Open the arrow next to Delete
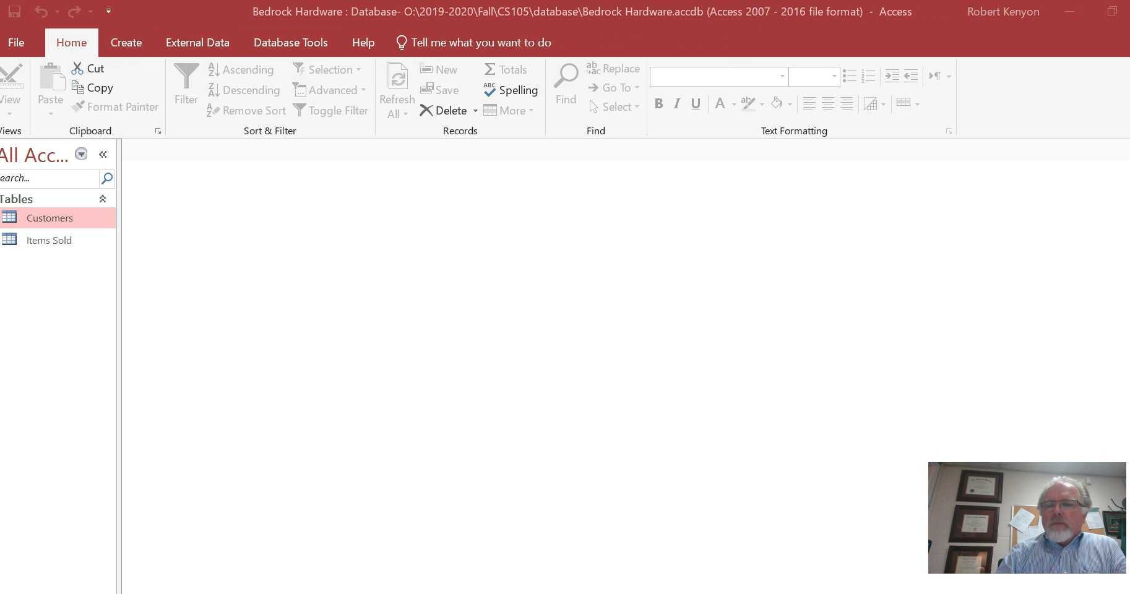Screen dimensions: 1130x594 [x=475, y=111]
